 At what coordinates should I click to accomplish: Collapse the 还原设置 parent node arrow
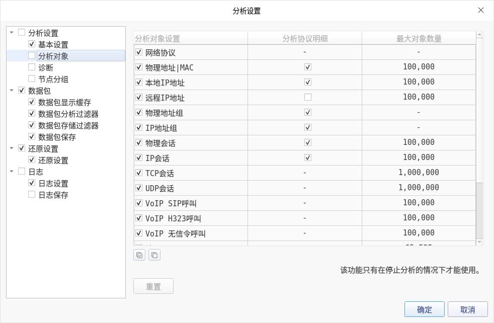click(x=12, y=149)
